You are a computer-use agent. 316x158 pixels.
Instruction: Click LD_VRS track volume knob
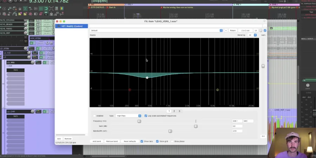point(32,62)
